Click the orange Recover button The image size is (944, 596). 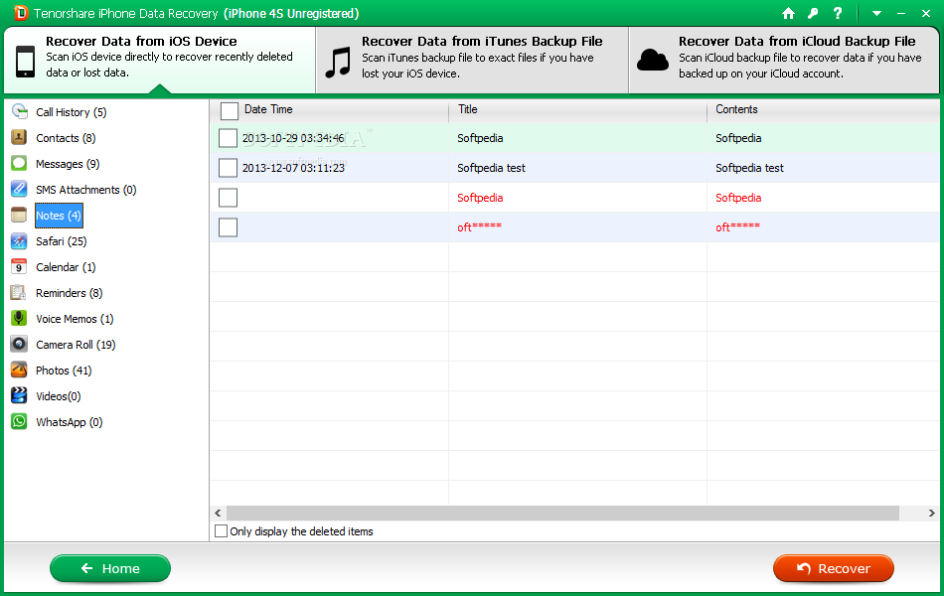(x=834, y=568)
